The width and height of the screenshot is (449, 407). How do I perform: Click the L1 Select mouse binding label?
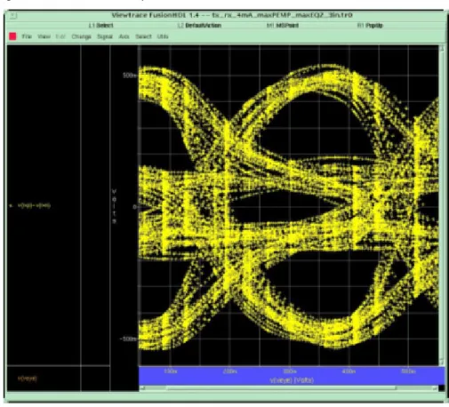[101, 26]
